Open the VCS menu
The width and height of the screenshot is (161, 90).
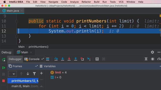[x=121, y=2]
